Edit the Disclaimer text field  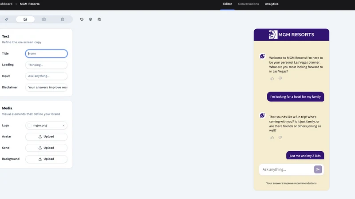point(46,87)
